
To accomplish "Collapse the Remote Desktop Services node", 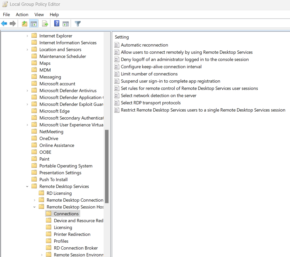I will (27, 186).
